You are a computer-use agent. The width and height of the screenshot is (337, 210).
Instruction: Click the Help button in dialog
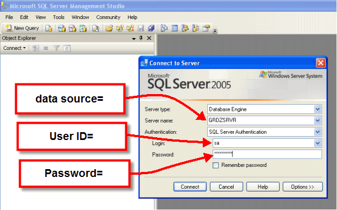(263, 187)
